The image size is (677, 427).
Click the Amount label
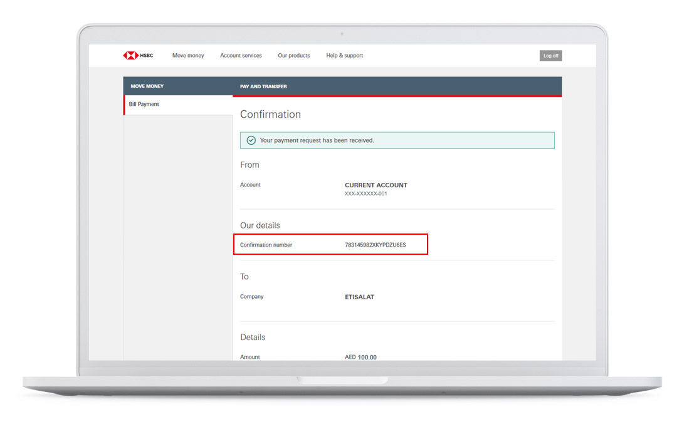pyautogui.click(x=250, y=357)
